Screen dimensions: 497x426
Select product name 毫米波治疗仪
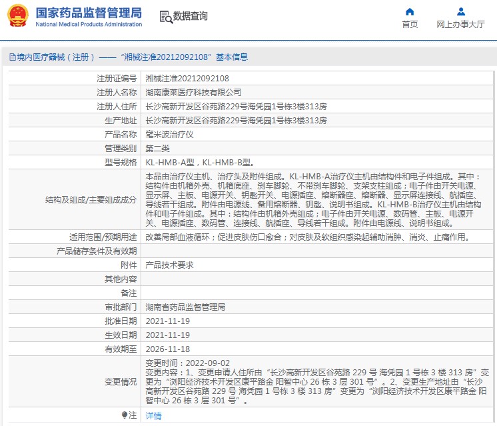[170, 135]
